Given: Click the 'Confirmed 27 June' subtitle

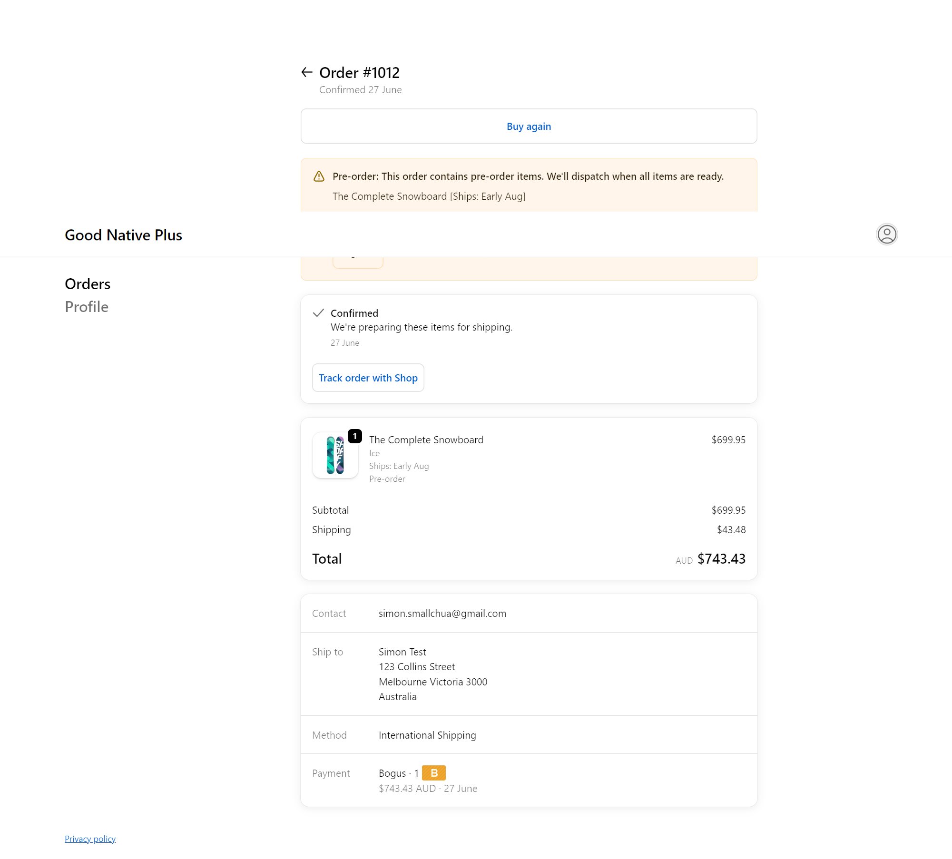Looking at the screenshot, I should click(x=360, y=90).
